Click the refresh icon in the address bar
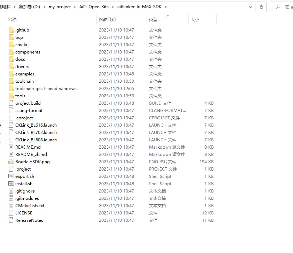 point(261,7)
